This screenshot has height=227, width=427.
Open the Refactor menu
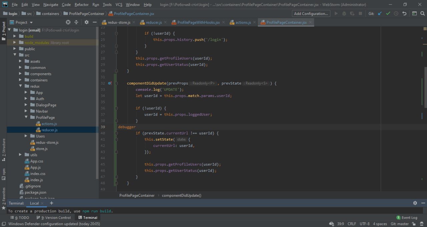pos(81,5)
